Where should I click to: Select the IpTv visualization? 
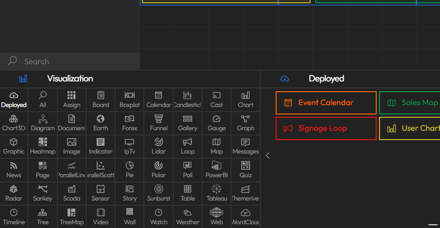tap(129, 147)
